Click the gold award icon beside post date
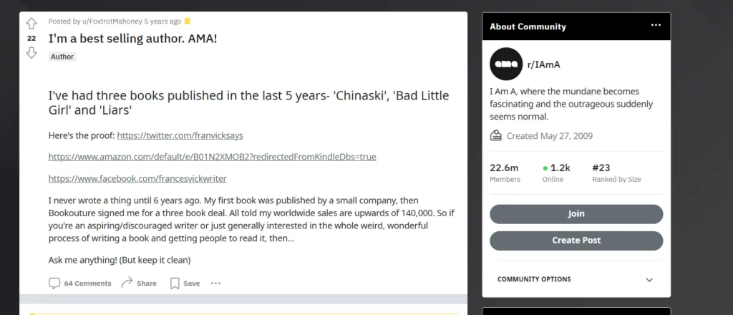 click(x=188, y=21)
